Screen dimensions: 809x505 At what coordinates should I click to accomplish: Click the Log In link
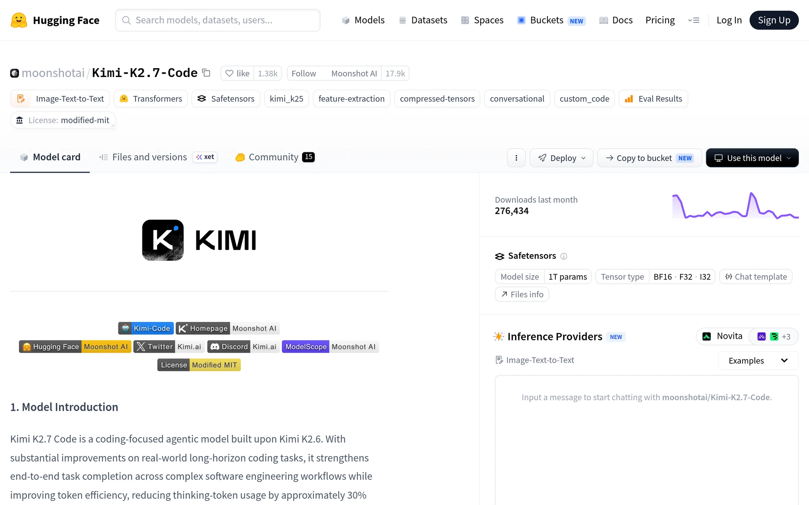[x=729, y=20]
